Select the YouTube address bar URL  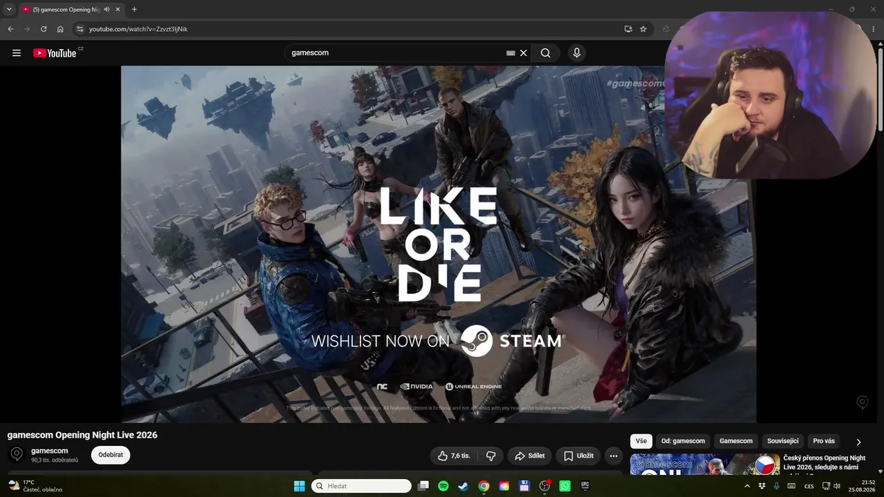(138, 29)
